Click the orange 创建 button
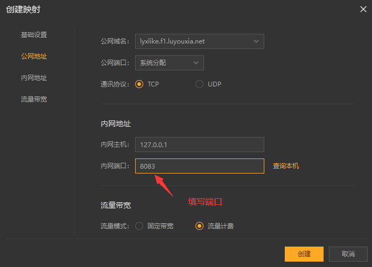This screenshot has width=372, height=267. [304, 254]
